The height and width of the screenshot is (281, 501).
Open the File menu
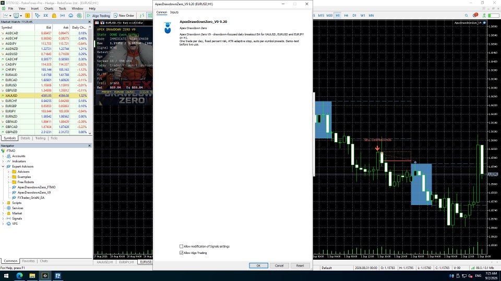tap(10, 9)
